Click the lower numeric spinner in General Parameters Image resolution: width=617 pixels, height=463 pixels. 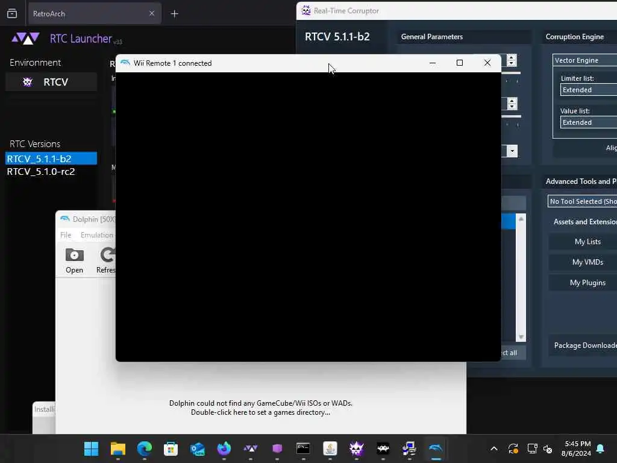tap(512, 104)
